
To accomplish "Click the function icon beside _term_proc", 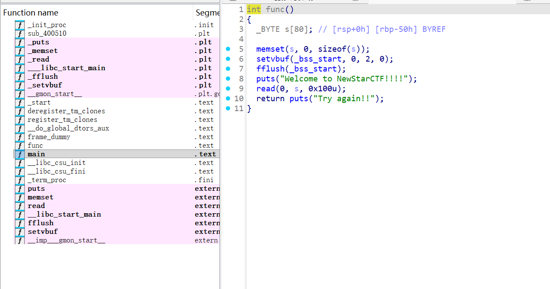I will click(x=20, y=180).
